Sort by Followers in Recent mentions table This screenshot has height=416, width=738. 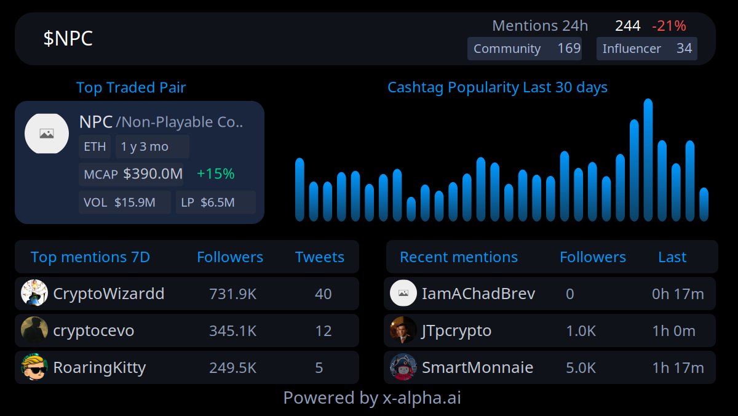[593, 257]
